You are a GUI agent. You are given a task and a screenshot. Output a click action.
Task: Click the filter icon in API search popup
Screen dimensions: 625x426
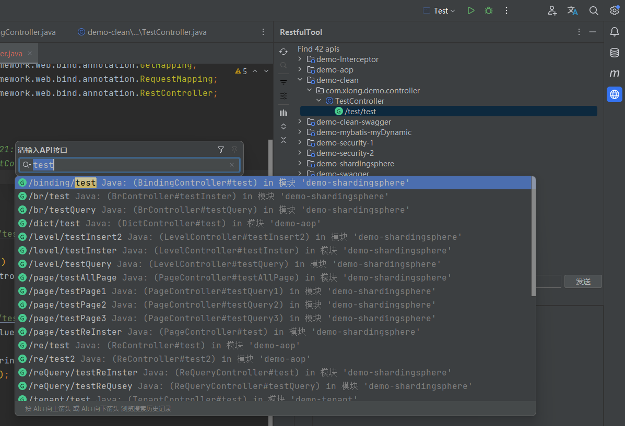221,150
